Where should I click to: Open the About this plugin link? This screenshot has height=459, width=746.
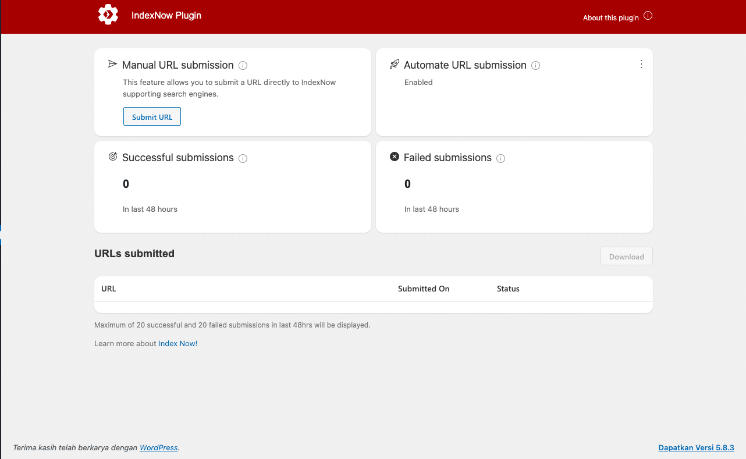click(611, 18)
